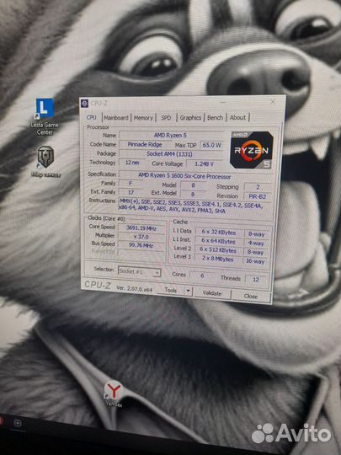This screenshot has height=455, width=341.
Task: Click the Close button at bottom
Action: (251, 297)
